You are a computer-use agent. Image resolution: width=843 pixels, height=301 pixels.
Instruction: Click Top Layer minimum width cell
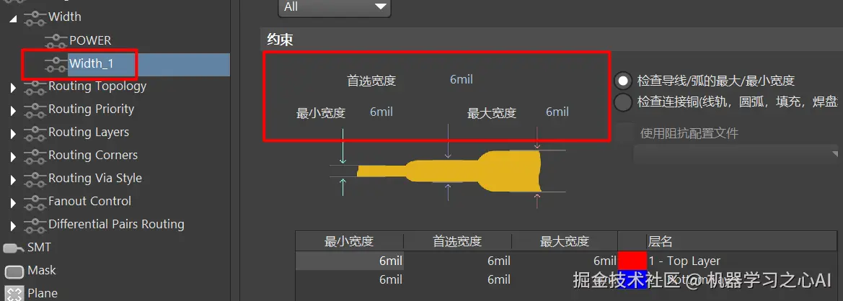pos(350,261)
